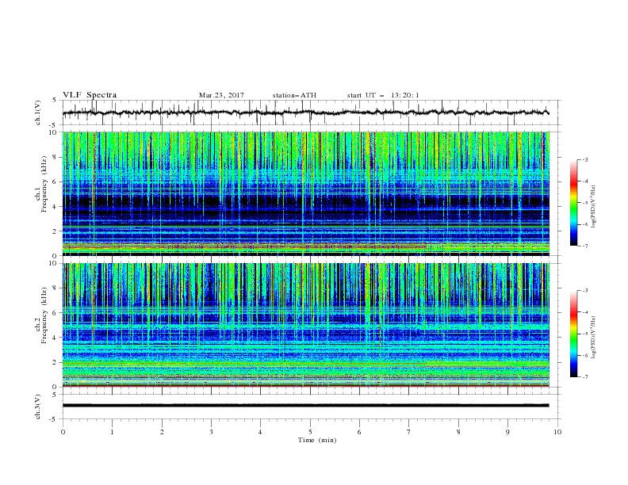This screenshot has width=628, height=485.
Task: Click the "station=ATH" label
Action: point(294,95)
